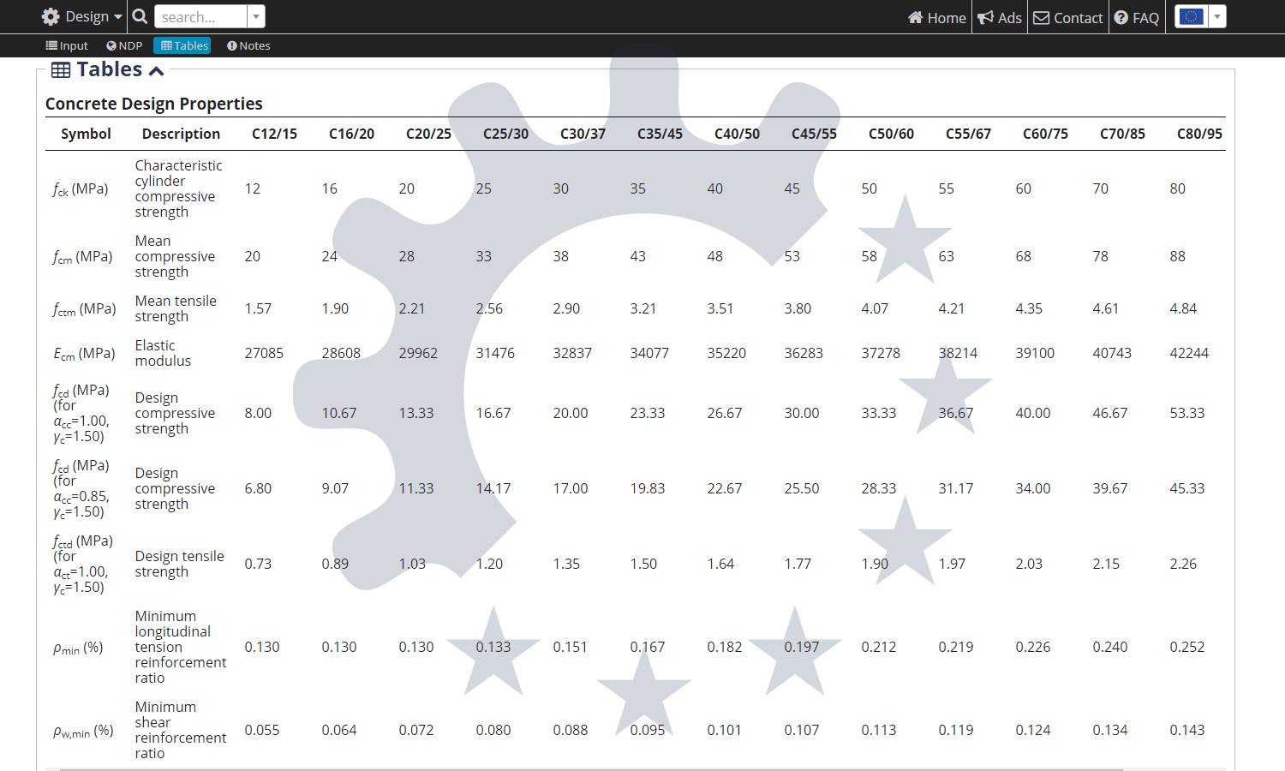Click the C12/15 column header
1285x771 pixels.
tap(274, 134)
